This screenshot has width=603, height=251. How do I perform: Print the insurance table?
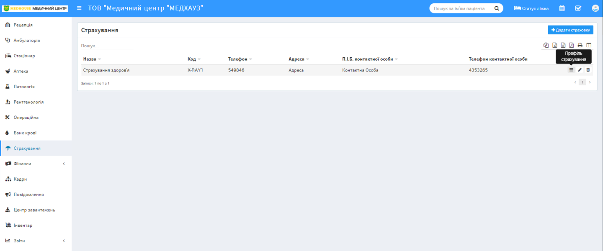[x=580, y=45]
